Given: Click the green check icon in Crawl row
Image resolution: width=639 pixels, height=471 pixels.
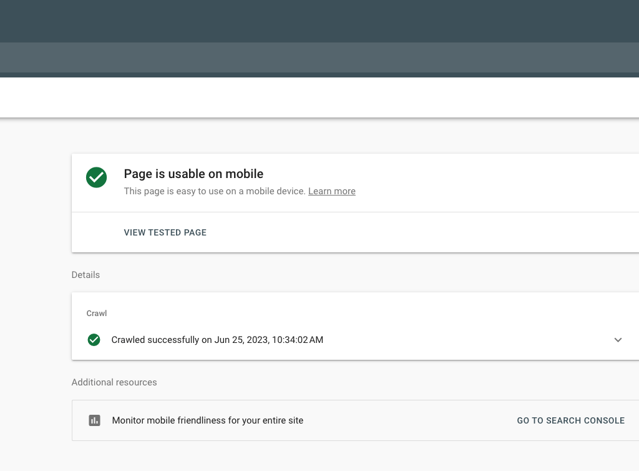Looking at the screenshot, I should click(x=94, y=340).
